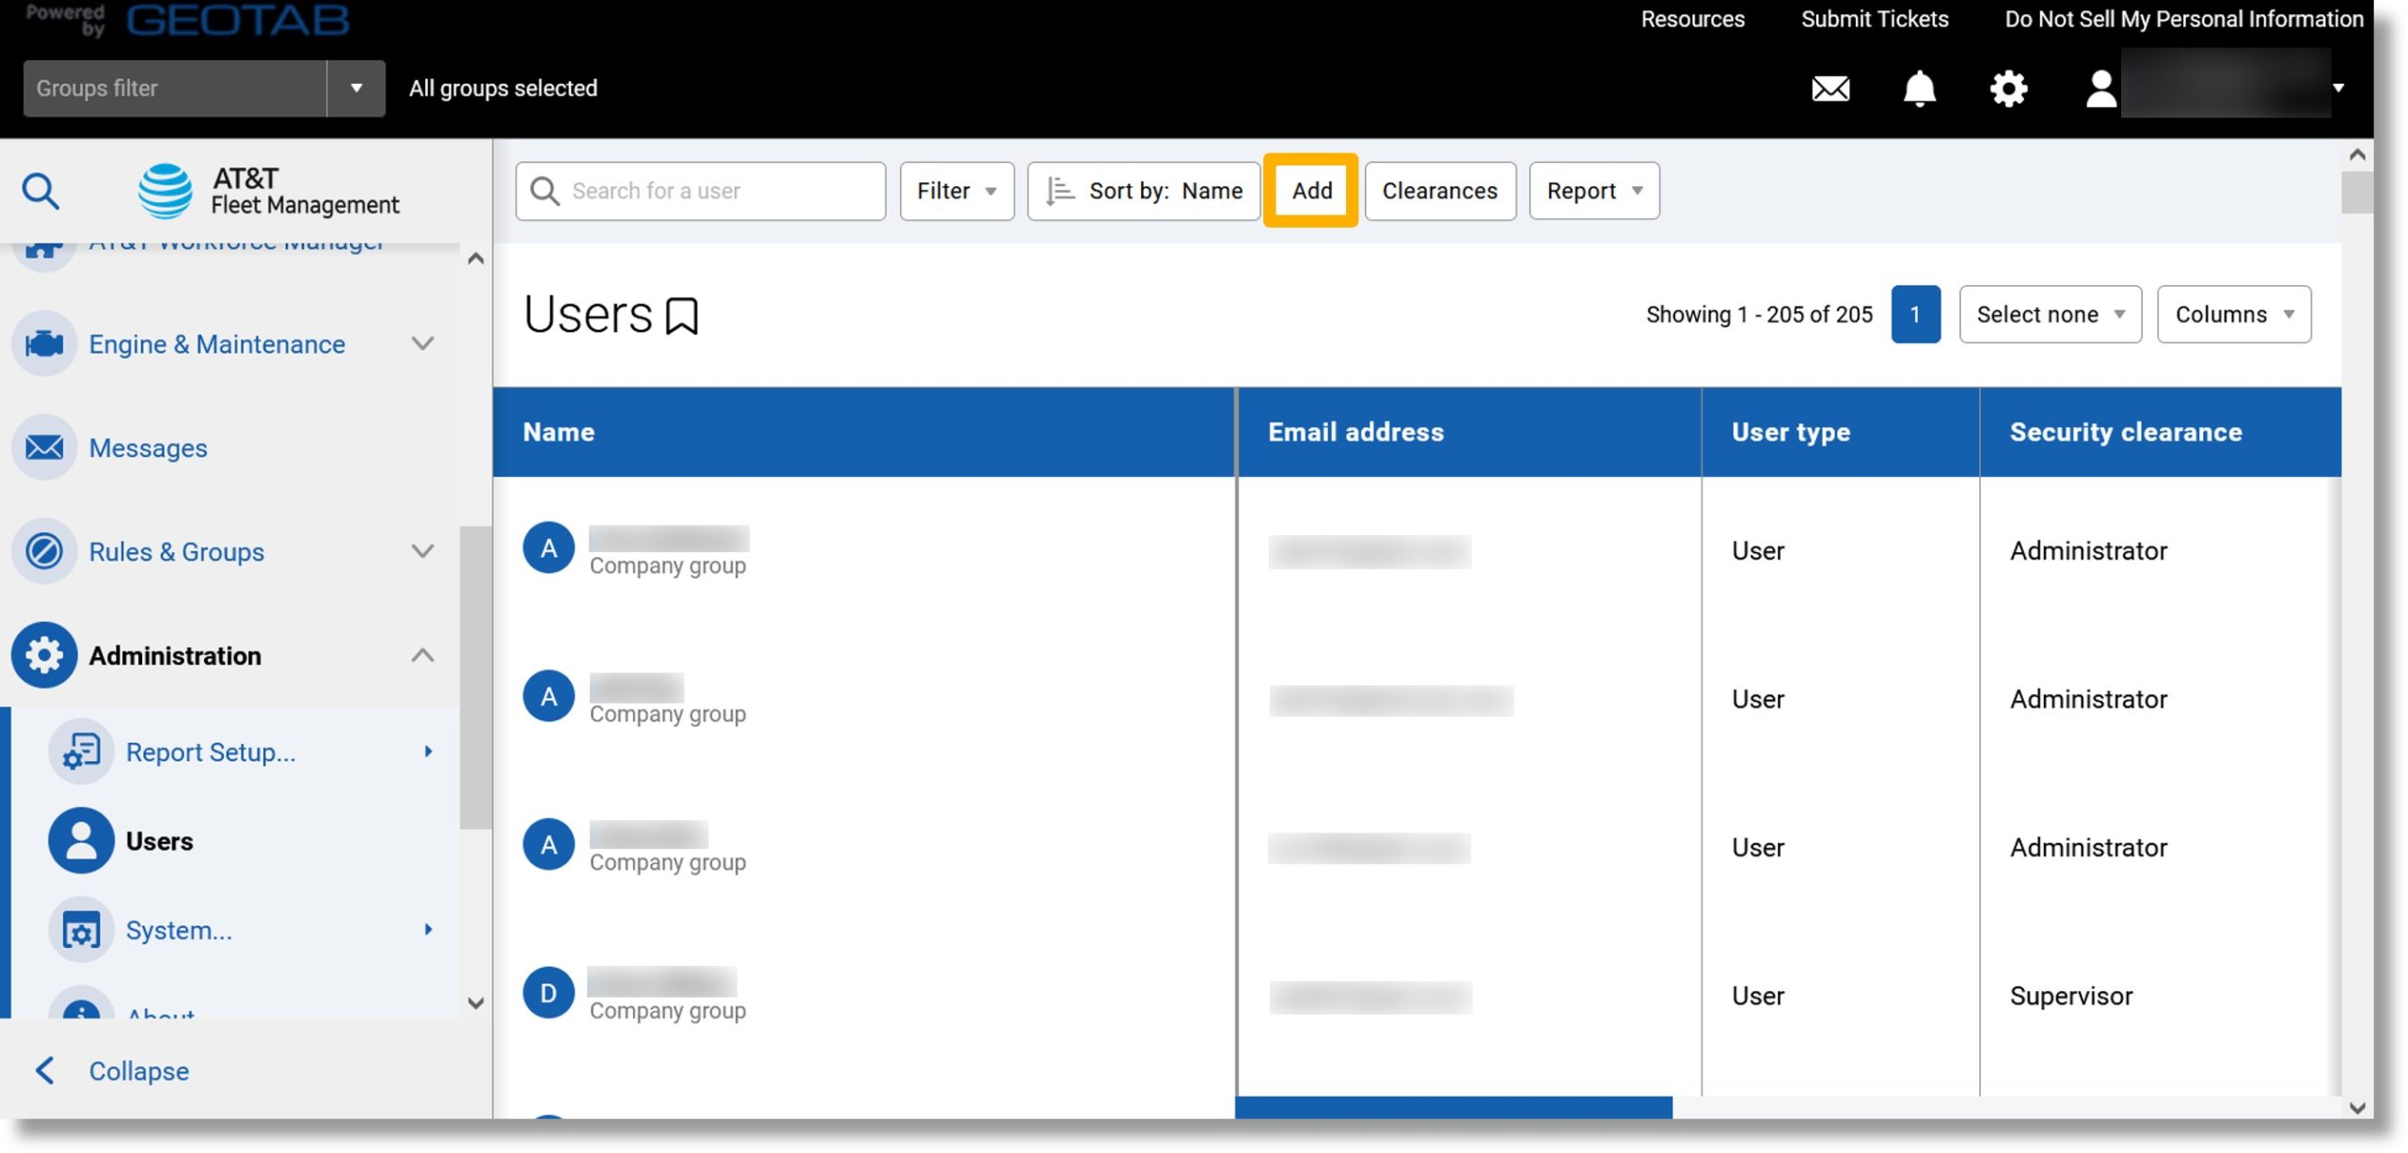The height and width of the screenshot is (1153, 2408).
Task: Open the mail envelope icon in header
Action: pyautogui.click(x=1830, y=88)
